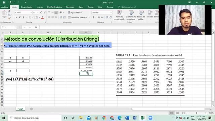This screenshot has width=215, height=121.
Task: Click the formula bar input
Action: pos(99,27)
